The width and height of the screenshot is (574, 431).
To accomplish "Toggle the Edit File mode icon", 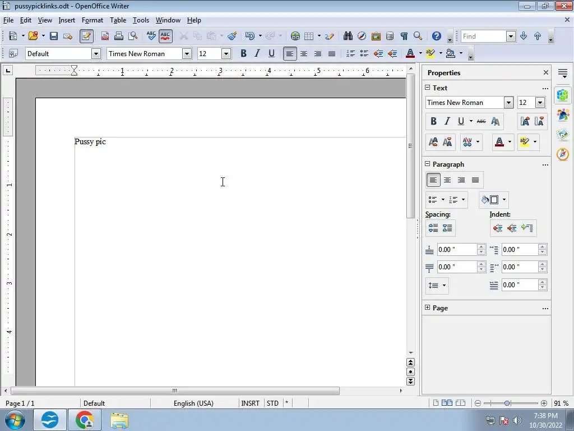I will [x=86, y=36].
